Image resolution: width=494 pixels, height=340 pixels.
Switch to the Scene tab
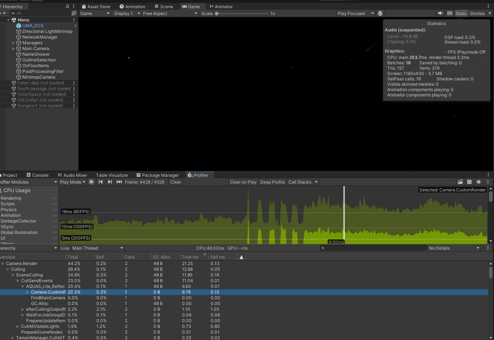point(164,6)
